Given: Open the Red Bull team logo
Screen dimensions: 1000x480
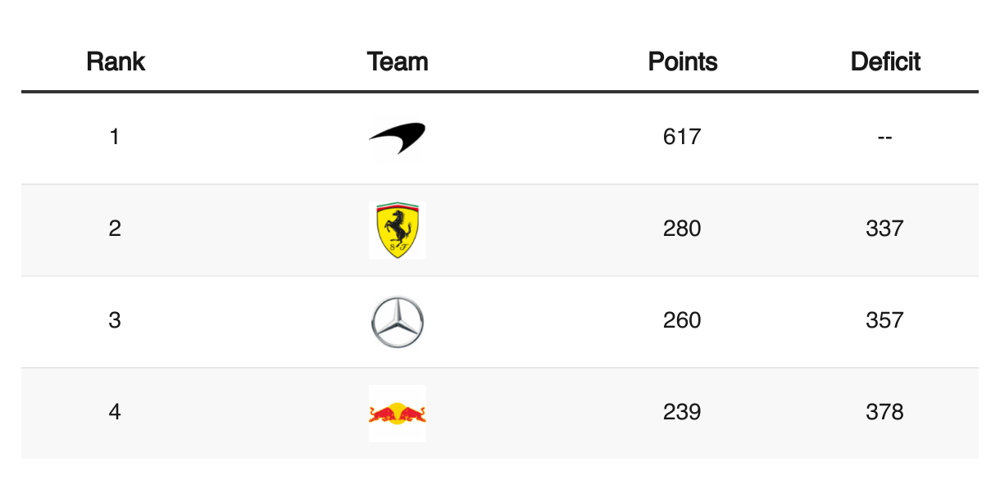Looking at the screenshot, I should click(398, 414).
